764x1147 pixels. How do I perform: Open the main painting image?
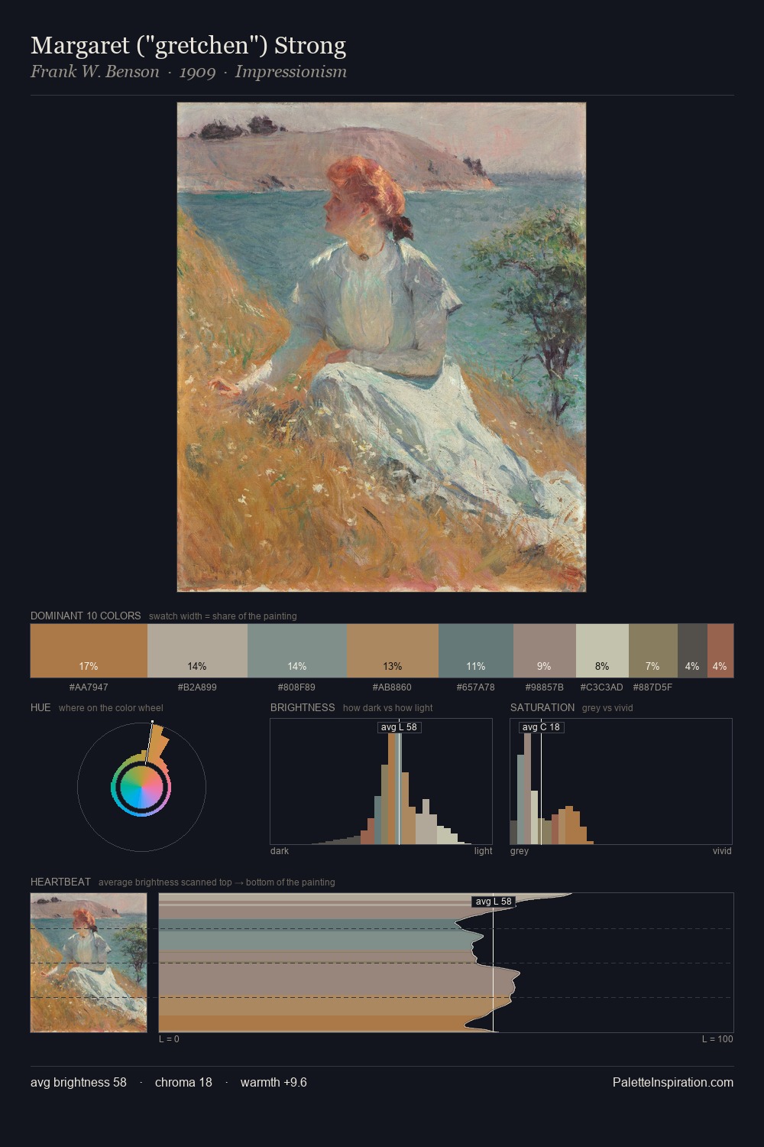381,347
